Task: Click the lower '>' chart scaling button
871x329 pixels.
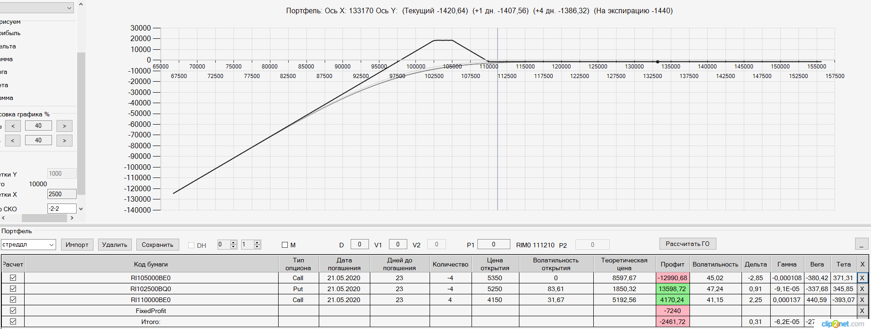Action: tap(64, 141)
